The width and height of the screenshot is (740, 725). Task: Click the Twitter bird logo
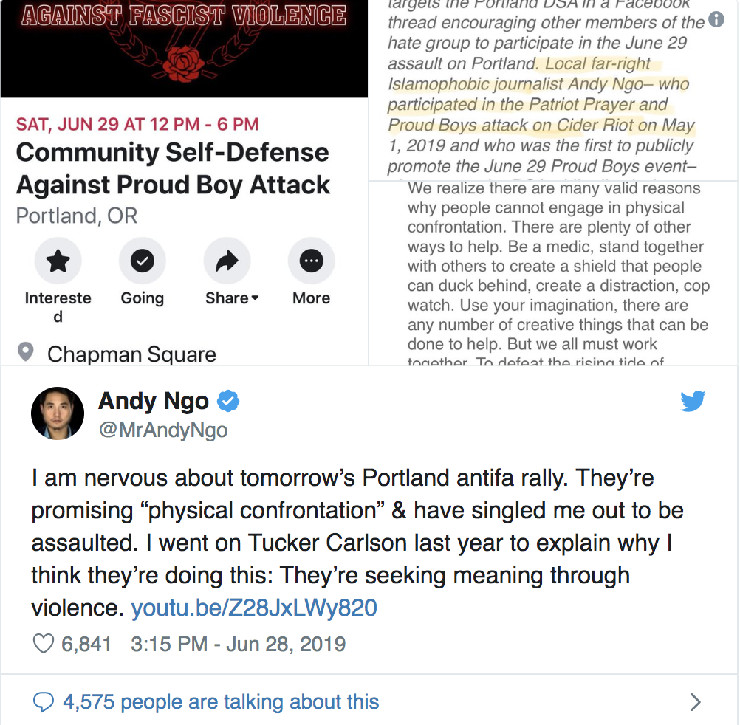point(693,401)
